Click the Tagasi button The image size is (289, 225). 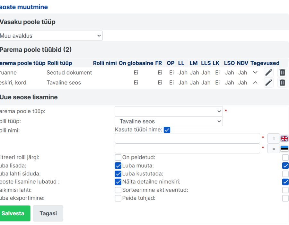(x=48, y=213)
